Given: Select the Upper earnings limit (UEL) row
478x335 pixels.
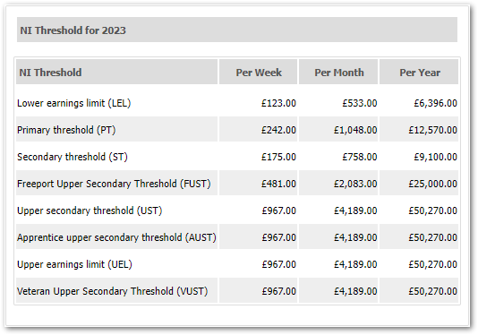Looking at the screenshot, I should 237,264.
